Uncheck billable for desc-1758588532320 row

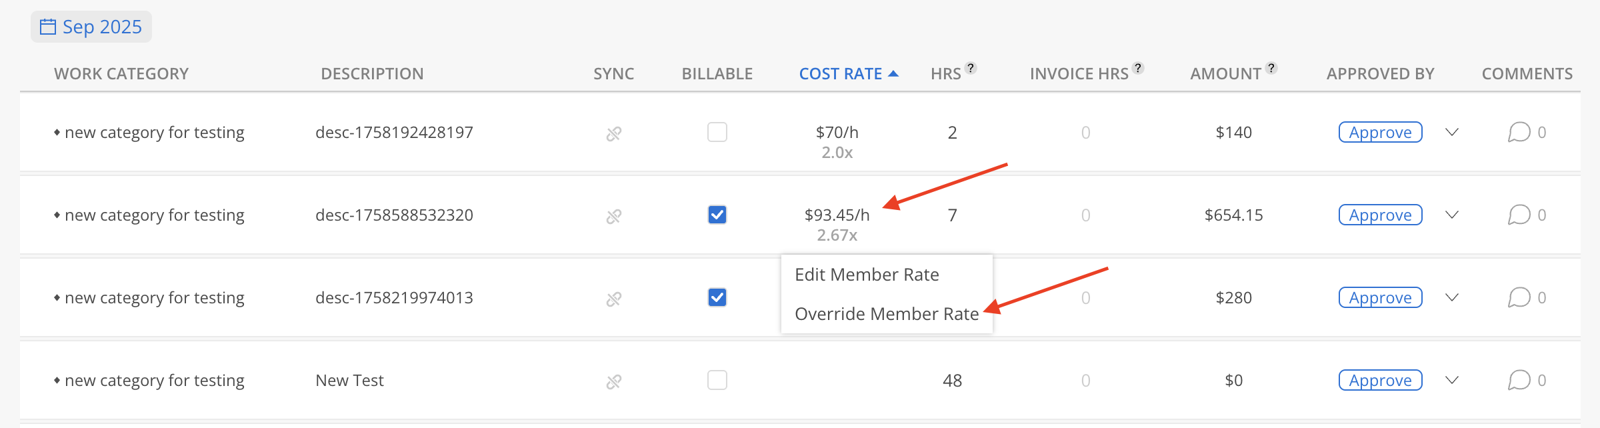(717, 215)
